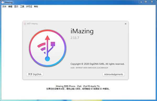Minimize the iMazing main window
157x101 pixels.
coord(141,2)
